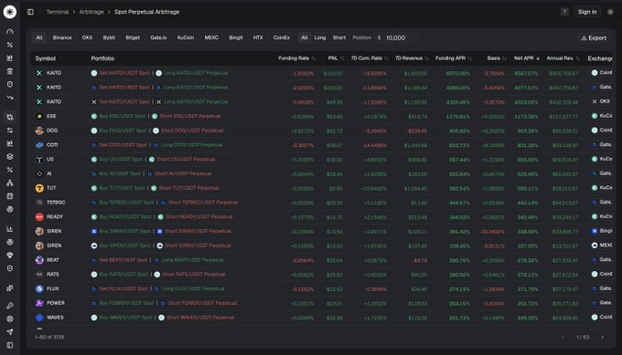Click the BEAT coin icon

pos(39,260)
